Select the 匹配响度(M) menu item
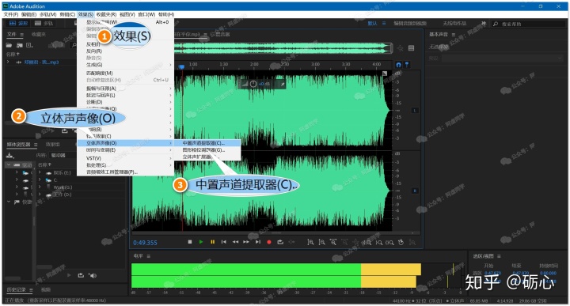This screenshot has width=570, height=306. [125, 73]
